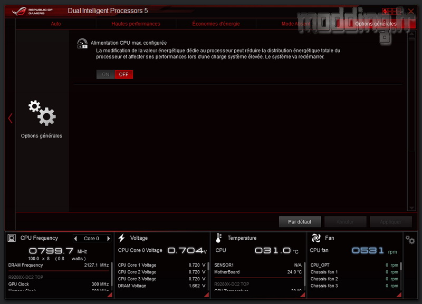Click the Chassis fan 3 row
The width and height of the screenshot is (422, 304).
coord(354,286)
